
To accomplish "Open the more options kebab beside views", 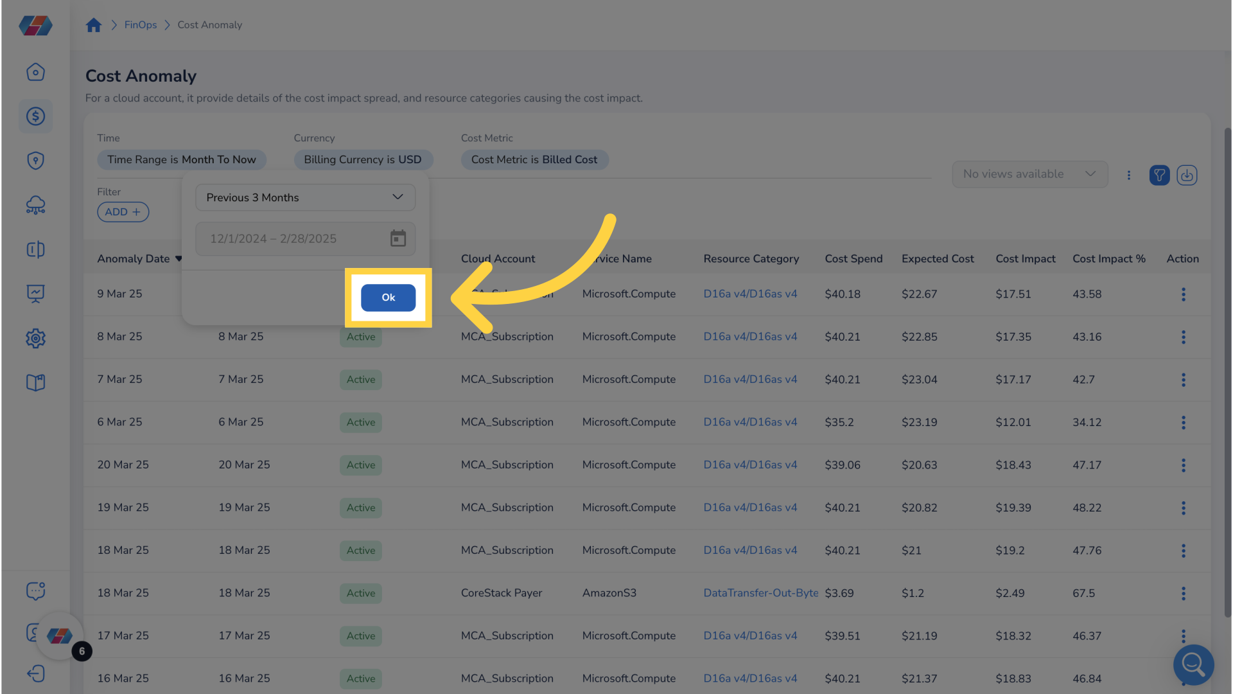I will 1128,175.
